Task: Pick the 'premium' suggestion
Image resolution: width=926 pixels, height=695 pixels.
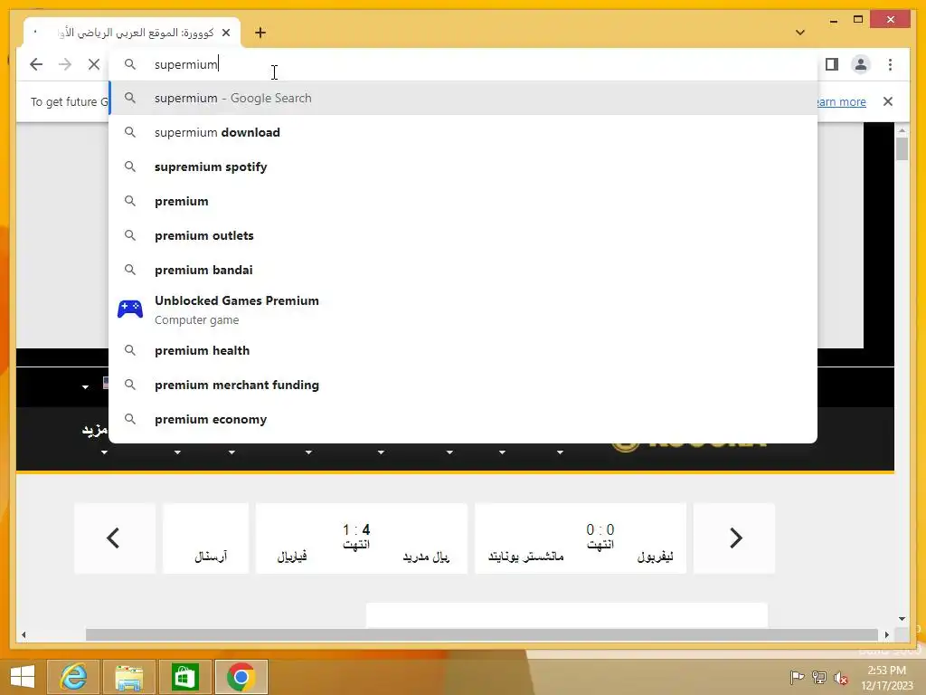Action: (464, 201)
